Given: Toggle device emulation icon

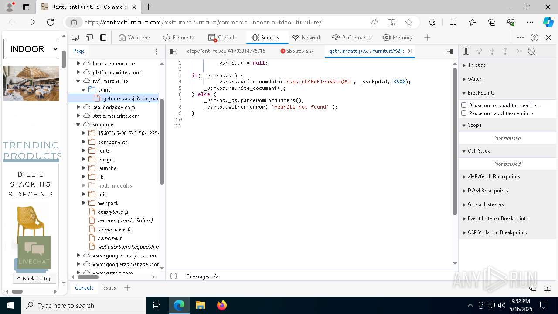Looking at the screenshot, I should (89, 38).
